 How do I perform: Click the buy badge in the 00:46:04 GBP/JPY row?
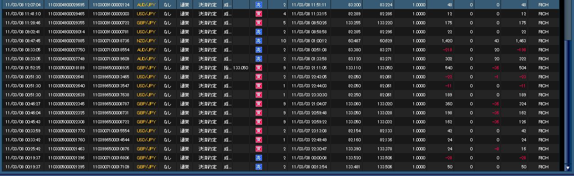[x=258, y=113]
